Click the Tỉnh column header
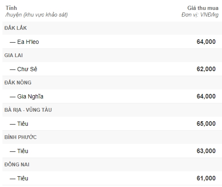 click(x=11, y=8)
